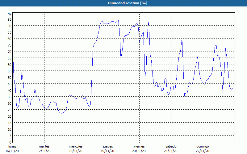Select the 5 y-axis value

pos(10,136)
